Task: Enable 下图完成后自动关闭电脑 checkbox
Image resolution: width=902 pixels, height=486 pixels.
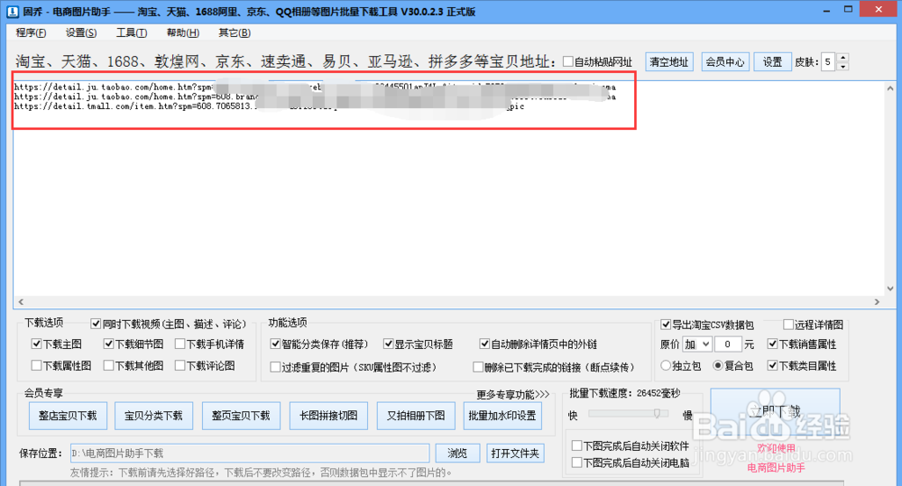Action: [x=576, y=463]
